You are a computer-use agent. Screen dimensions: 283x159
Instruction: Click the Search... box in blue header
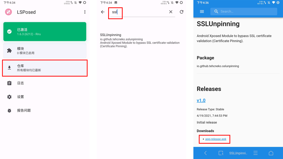coord(244,12)
